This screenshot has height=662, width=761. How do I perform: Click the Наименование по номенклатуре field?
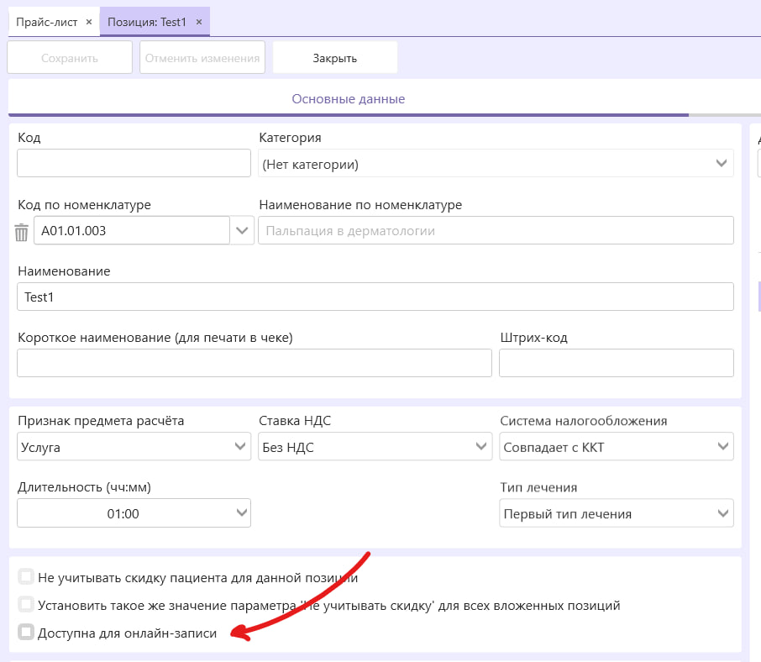[x=496, y=230]
